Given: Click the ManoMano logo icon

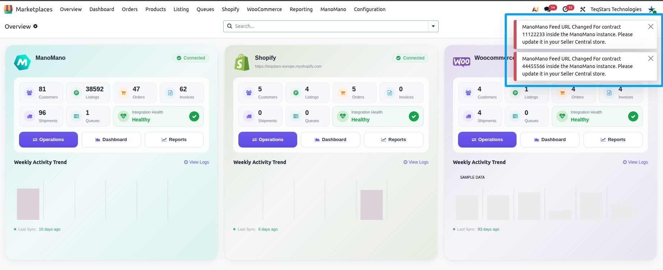Looking at the screenshot, I should (22, 62).
